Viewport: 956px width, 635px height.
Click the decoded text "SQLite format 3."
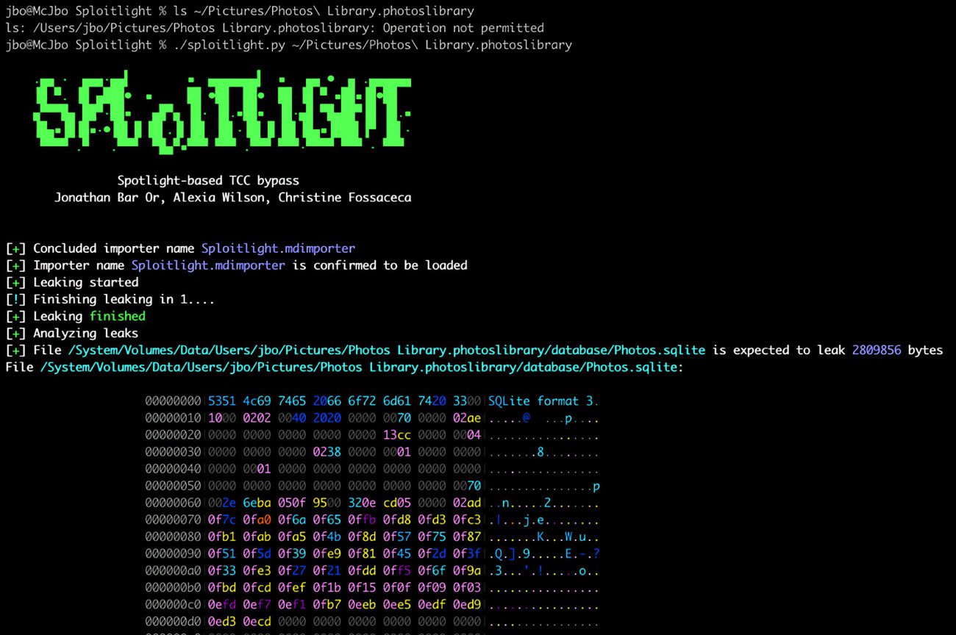coord(543,401)
